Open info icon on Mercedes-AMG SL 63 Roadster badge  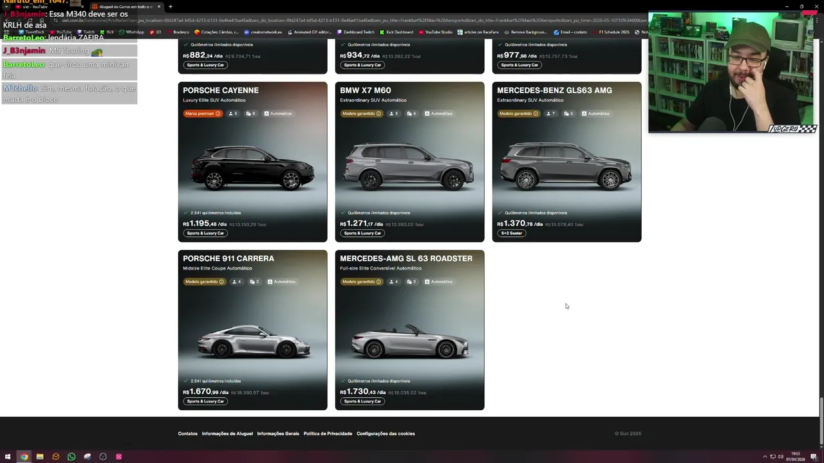point(379,282)
